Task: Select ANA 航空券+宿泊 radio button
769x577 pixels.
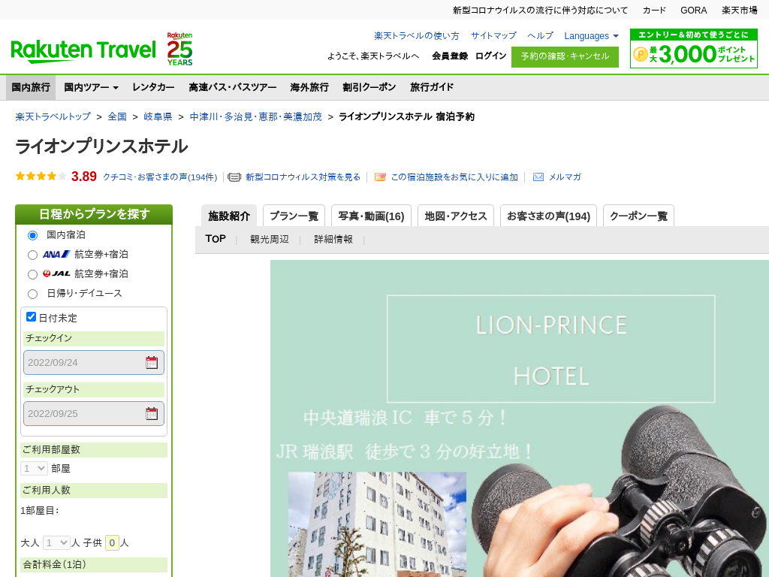Action: click(x=32, y=255)
